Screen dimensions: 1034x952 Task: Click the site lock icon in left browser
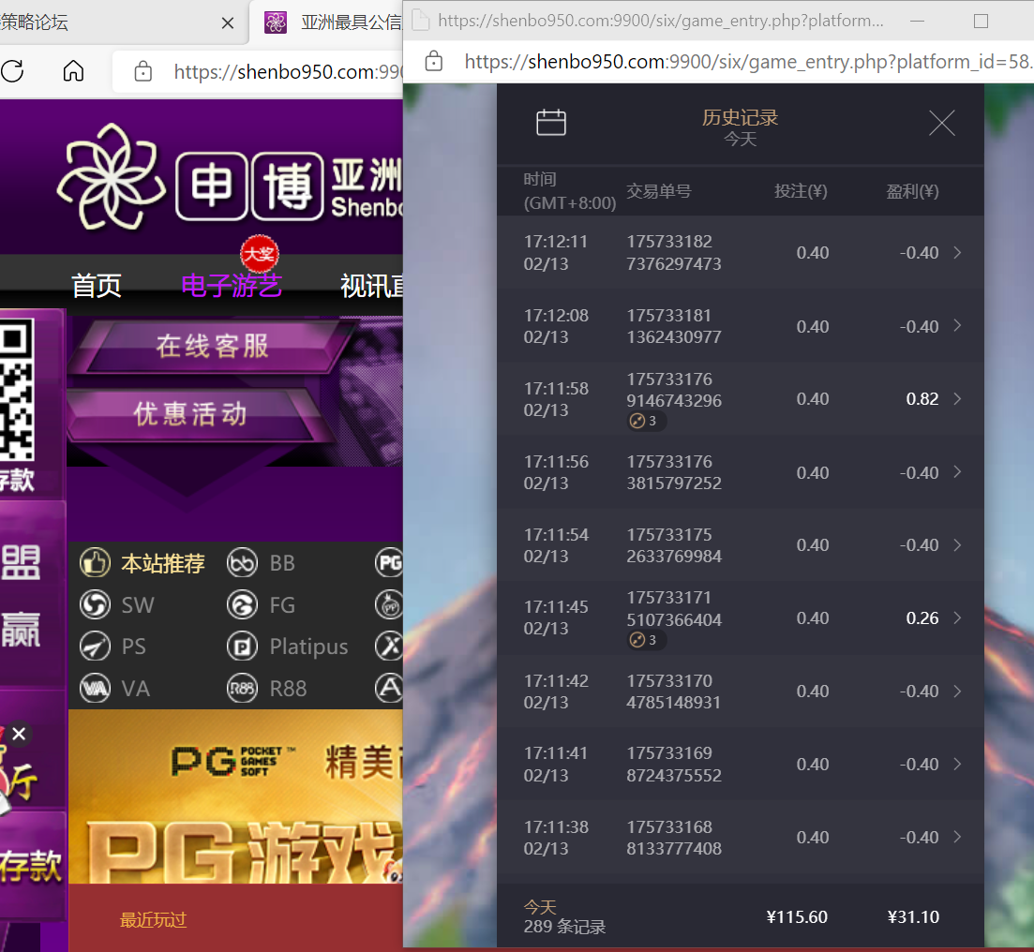pos(143,71)
